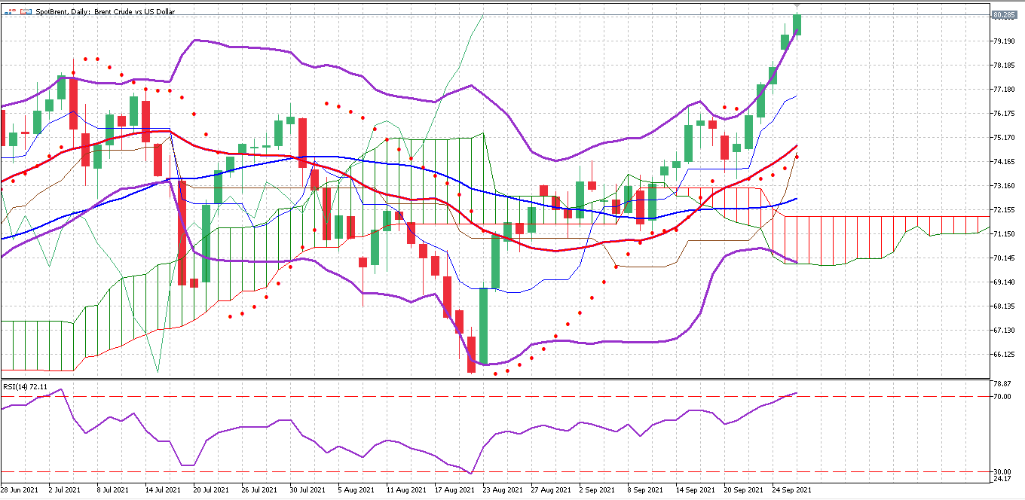The height and width of the screenshot is (500, 1025).
Task: Select the long red candle near 30 Jul 2021
Action: (301, 143)
